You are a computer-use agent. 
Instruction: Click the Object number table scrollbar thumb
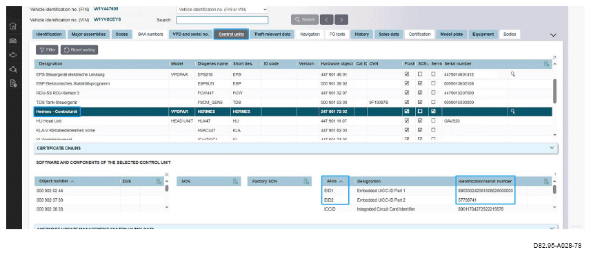167,188
